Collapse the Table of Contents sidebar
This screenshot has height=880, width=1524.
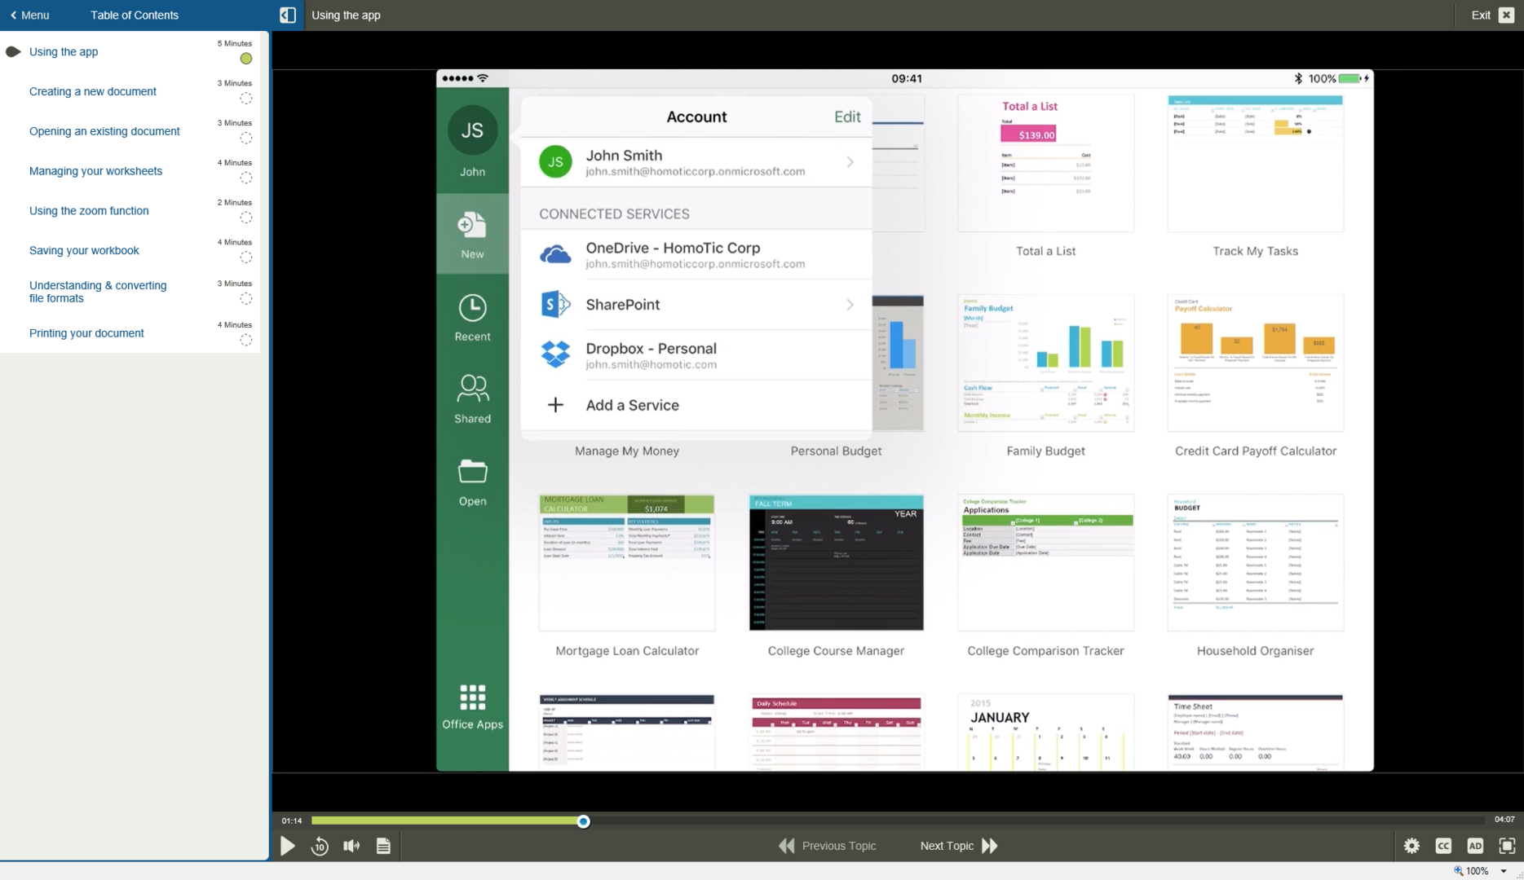click(287, 15)
